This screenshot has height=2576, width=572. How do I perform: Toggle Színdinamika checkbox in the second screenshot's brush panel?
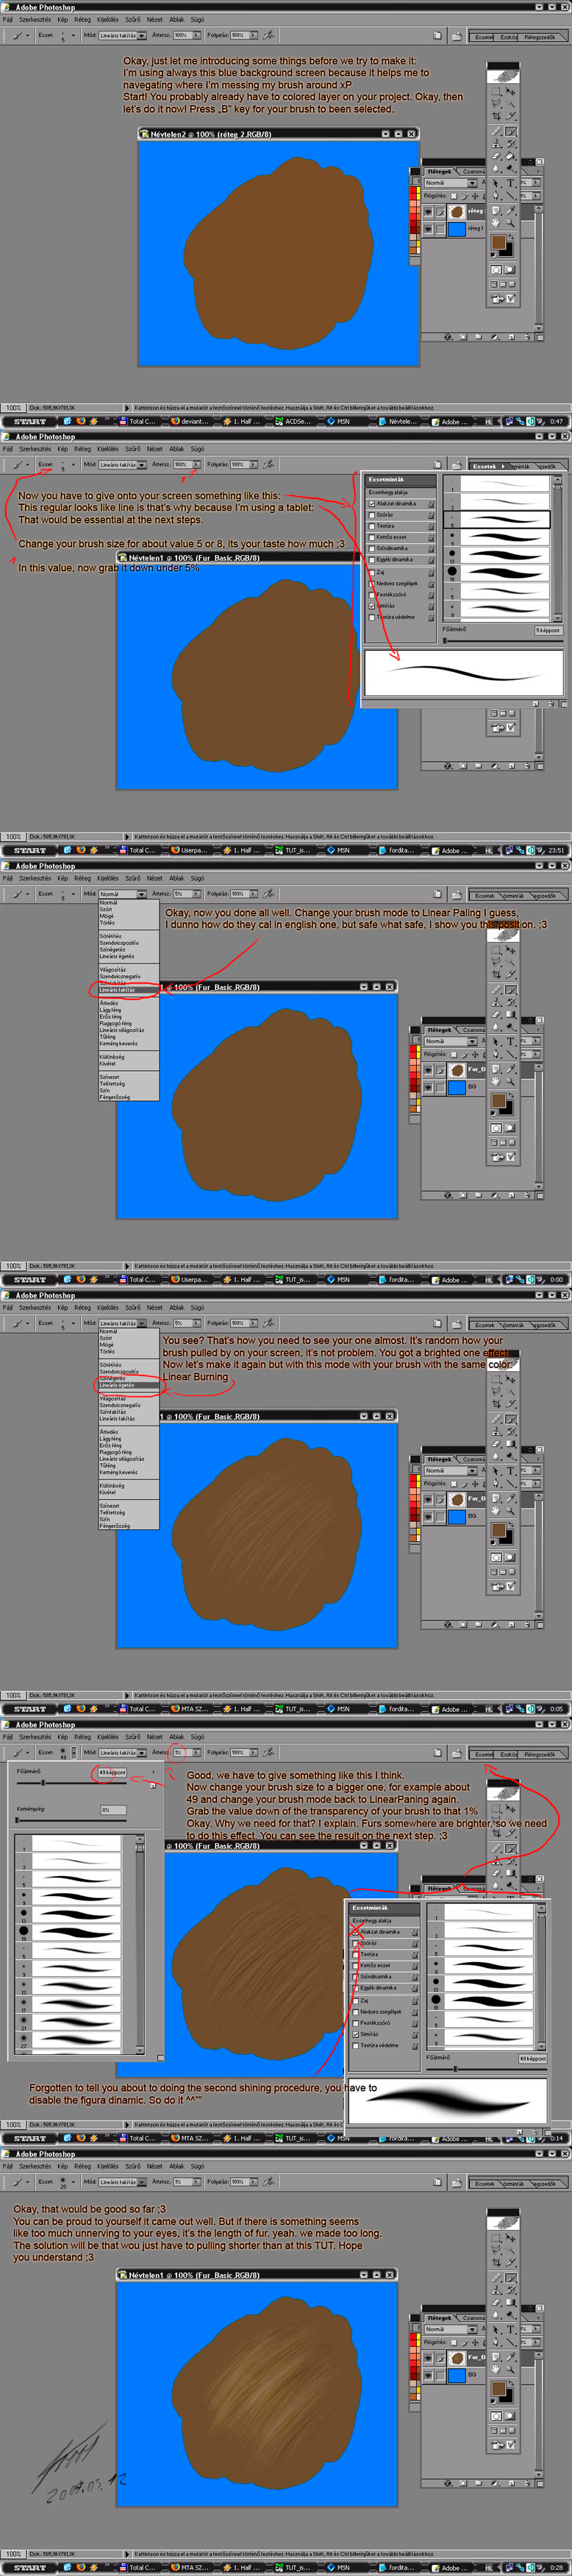[x=371, y=548]
